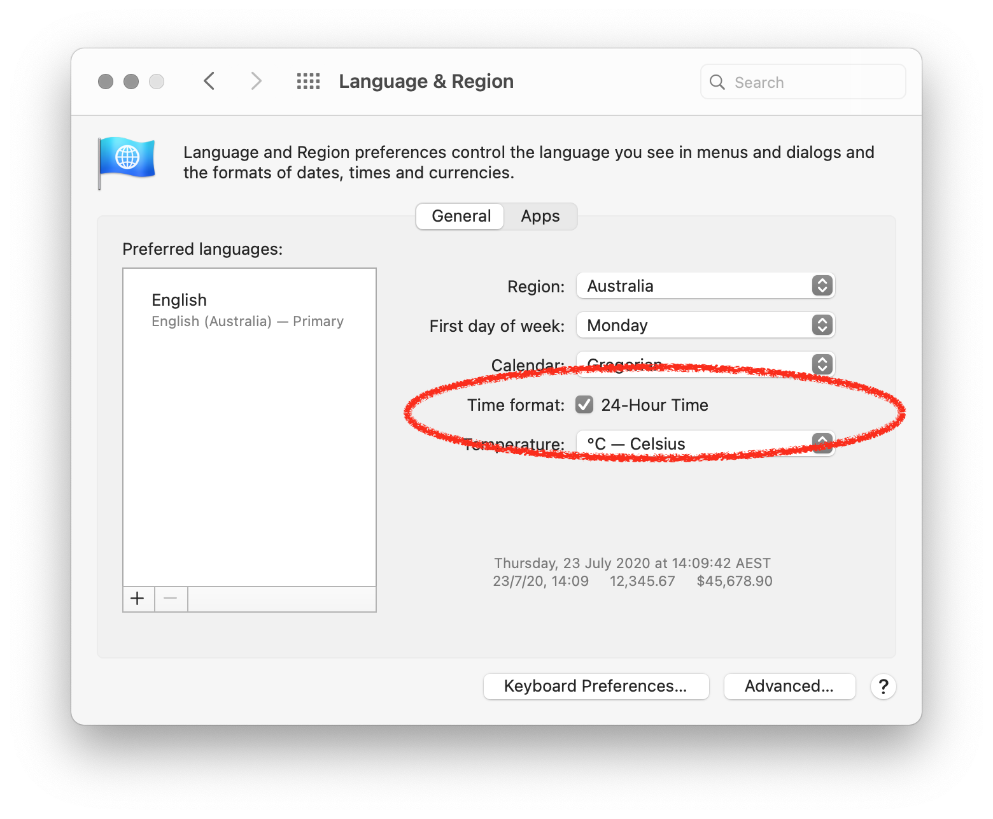
Task: Toggle the 24-Hour Time checkbox
Action: point(584,405)
